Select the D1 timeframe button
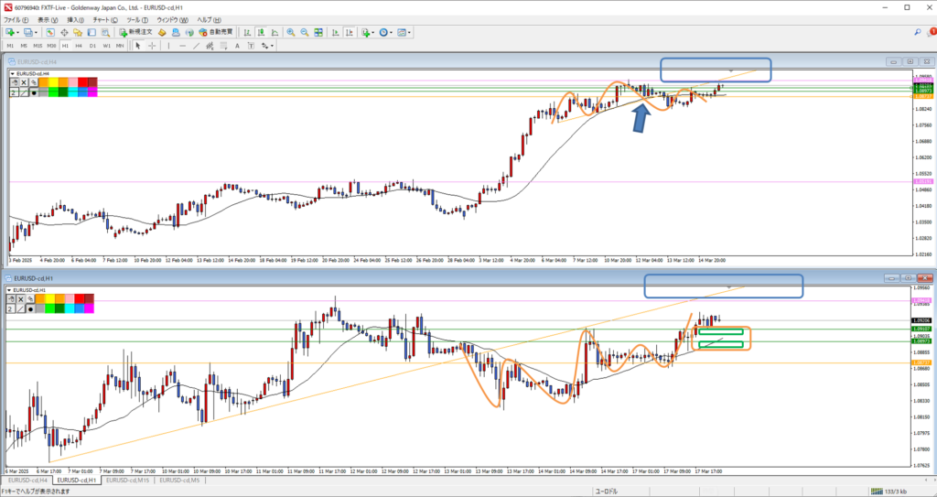937x497 pixels. pos(92,46)
